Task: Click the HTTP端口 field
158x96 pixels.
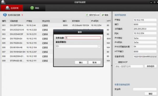Action: tap(145, 52)
